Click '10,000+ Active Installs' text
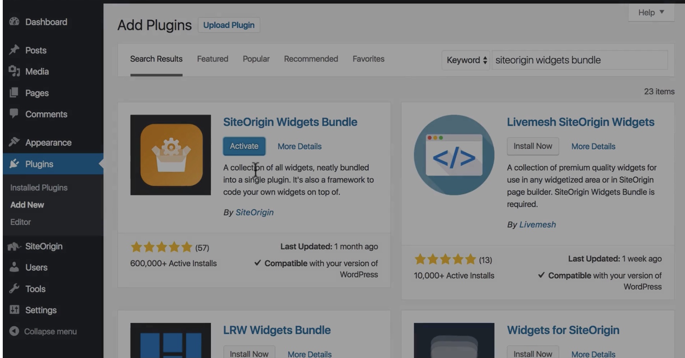 tap(454, 276)
